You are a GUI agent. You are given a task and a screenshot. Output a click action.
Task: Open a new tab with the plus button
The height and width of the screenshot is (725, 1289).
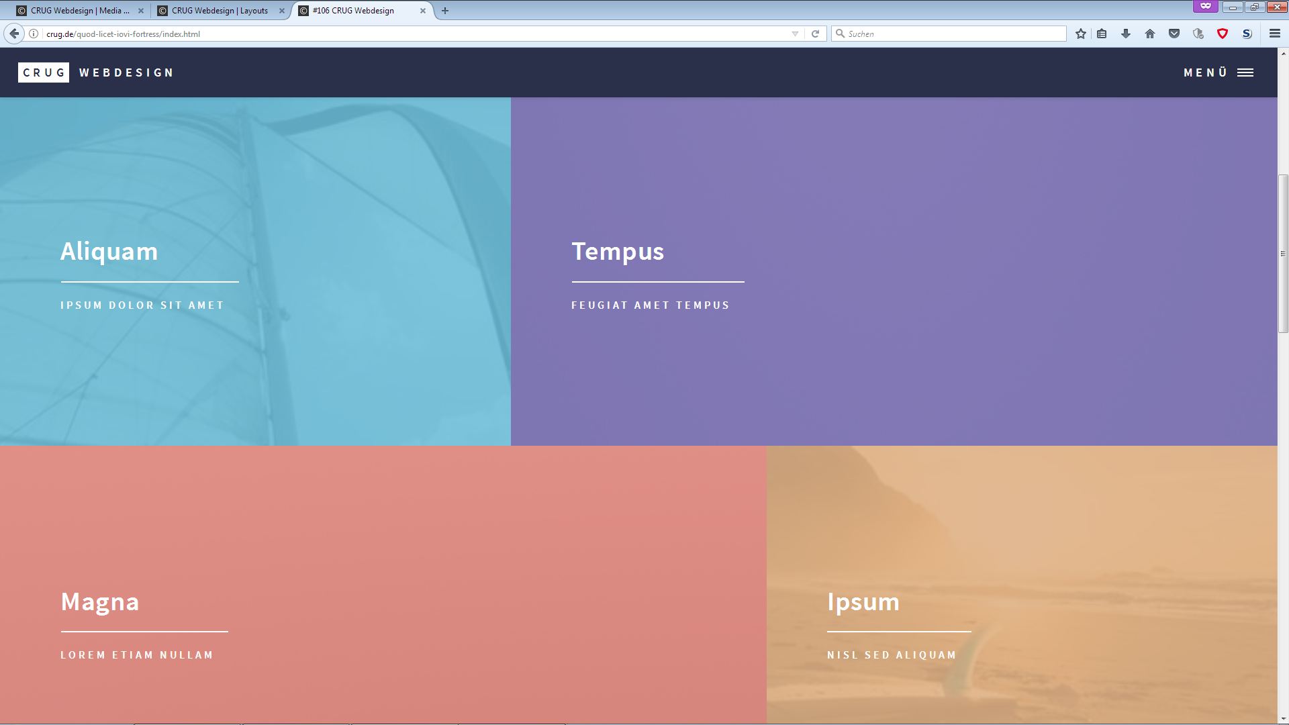pyautogui.click(x=445, y=11)
